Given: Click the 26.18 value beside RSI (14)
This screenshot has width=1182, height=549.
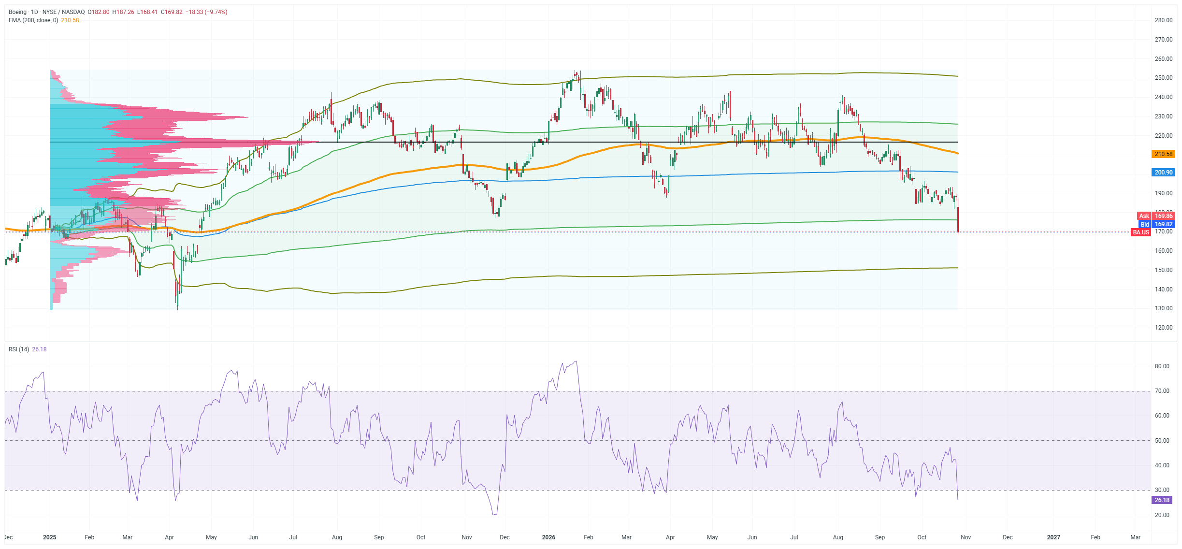Looking at the screenshot, I should click(x=40, y=349).
